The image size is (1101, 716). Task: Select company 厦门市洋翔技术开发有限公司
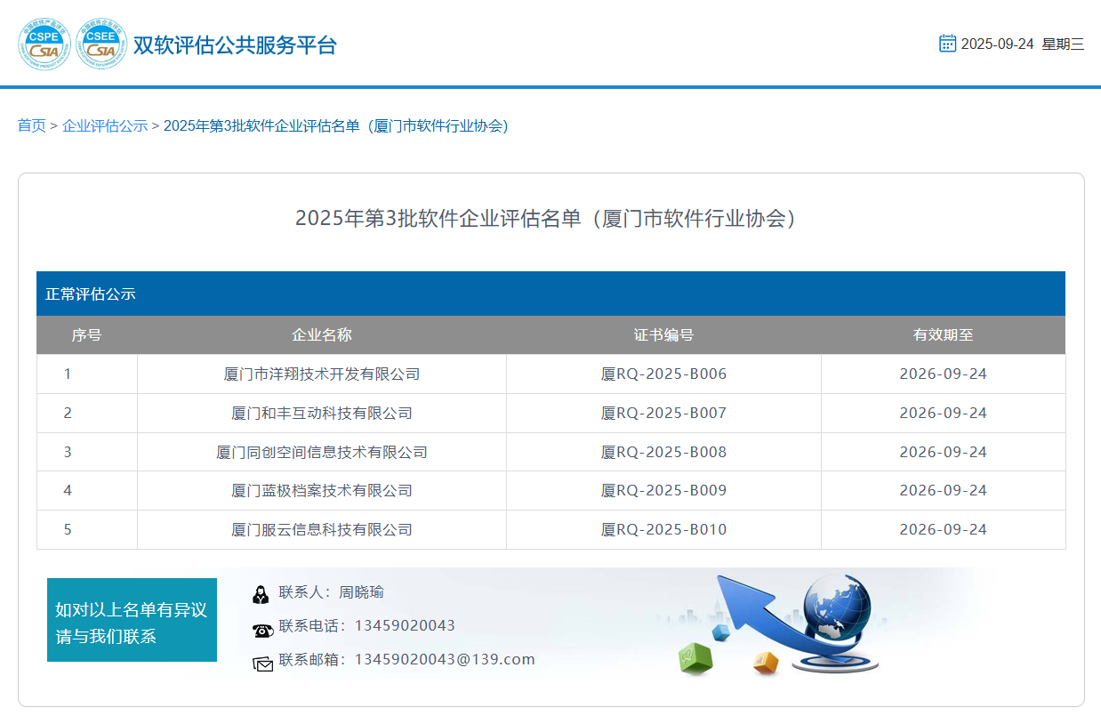click(x=322, y=374)
